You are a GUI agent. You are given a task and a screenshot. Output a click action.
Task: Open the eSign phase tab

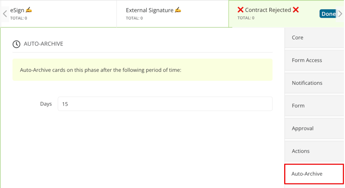(x=58, y=14)
